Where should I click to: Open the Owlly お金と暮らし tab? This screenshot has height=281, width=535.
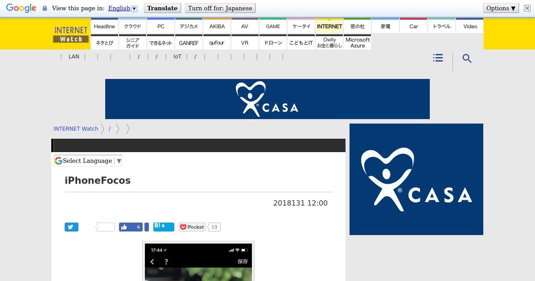pyautogui.click(x=329, y=42)
